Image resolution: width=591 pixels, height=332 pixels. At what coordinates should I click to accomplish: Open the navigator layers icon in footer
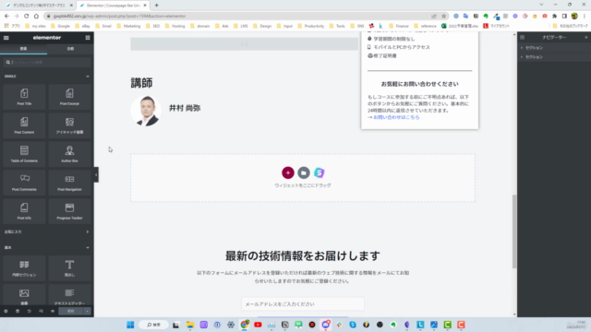coord(18,312)
